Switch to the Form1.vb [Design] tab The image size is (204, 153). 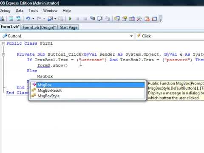coord(39,27)
